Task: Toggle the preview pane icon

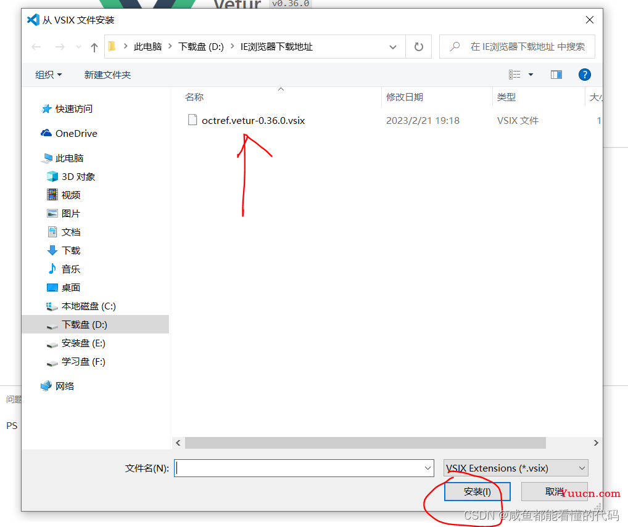Action: point(556,75)
